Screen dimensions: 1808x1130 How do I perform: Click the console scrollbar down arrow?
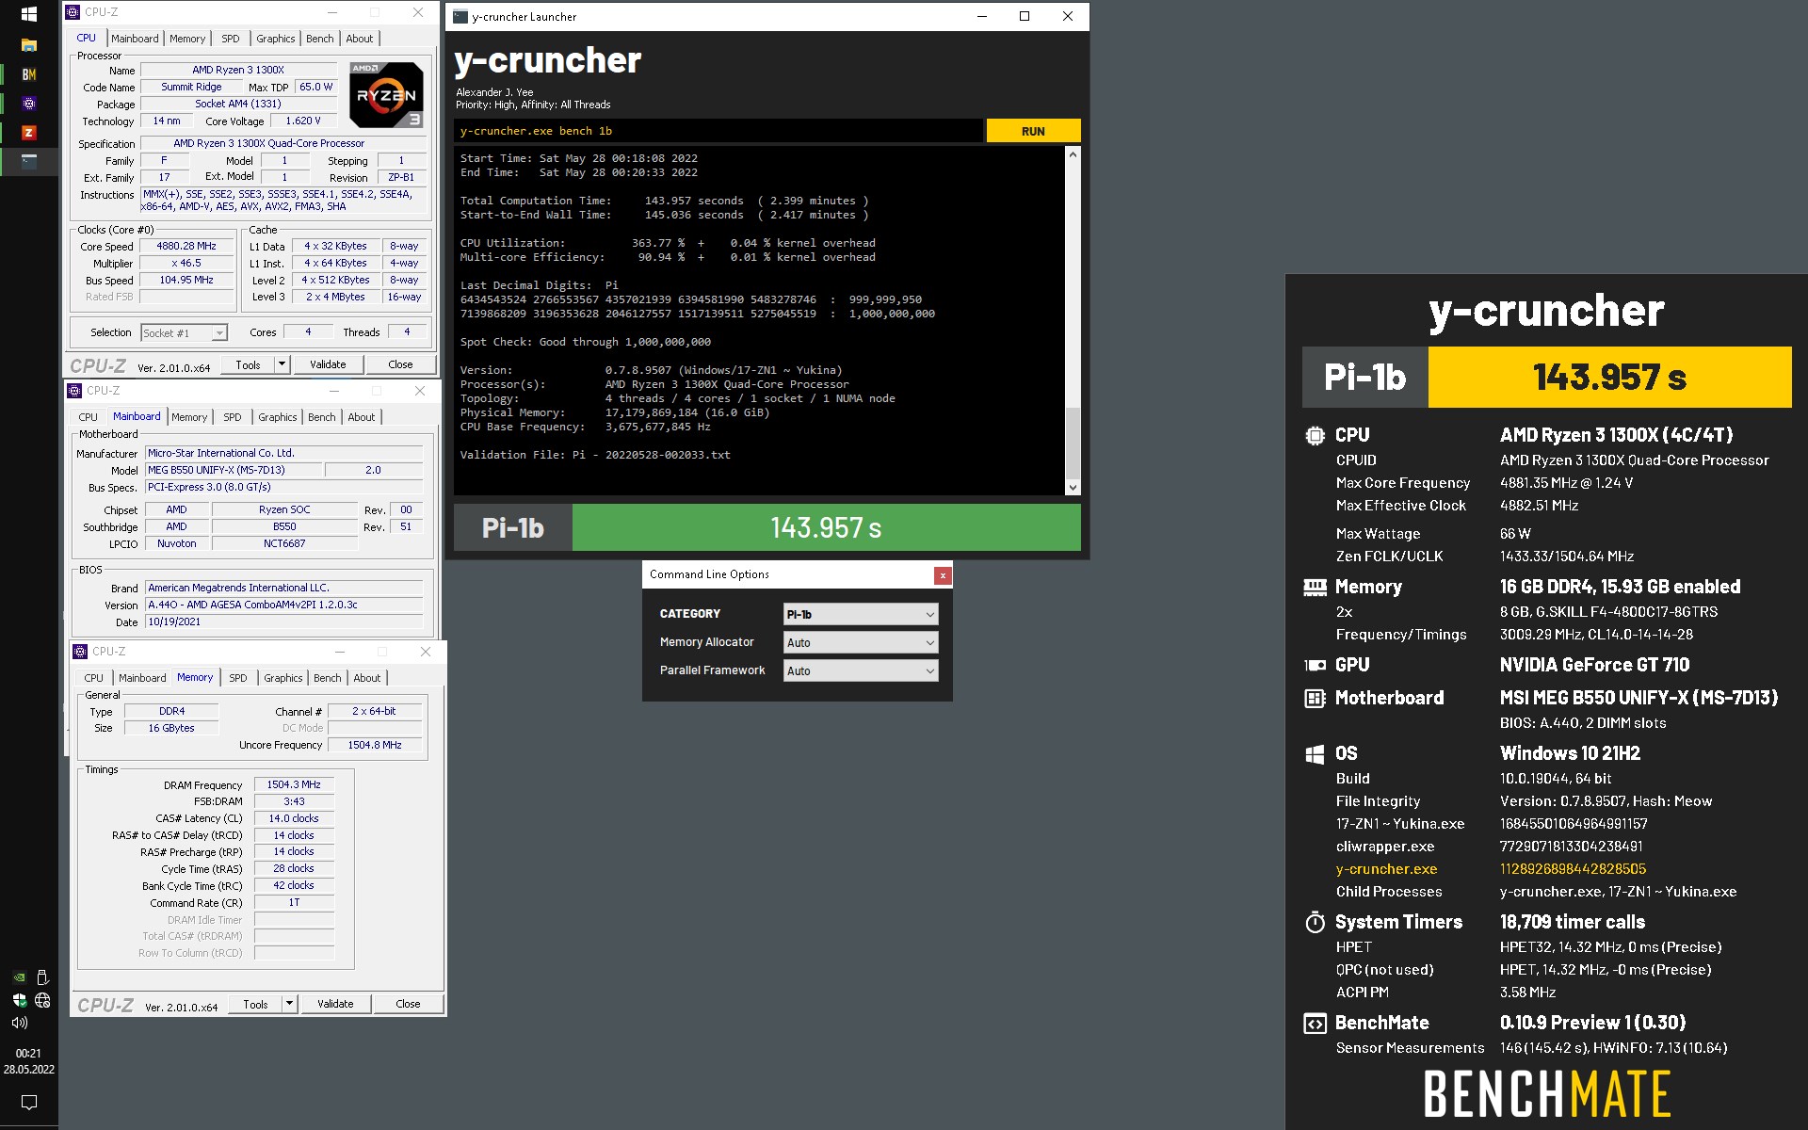pos(1073,487)
